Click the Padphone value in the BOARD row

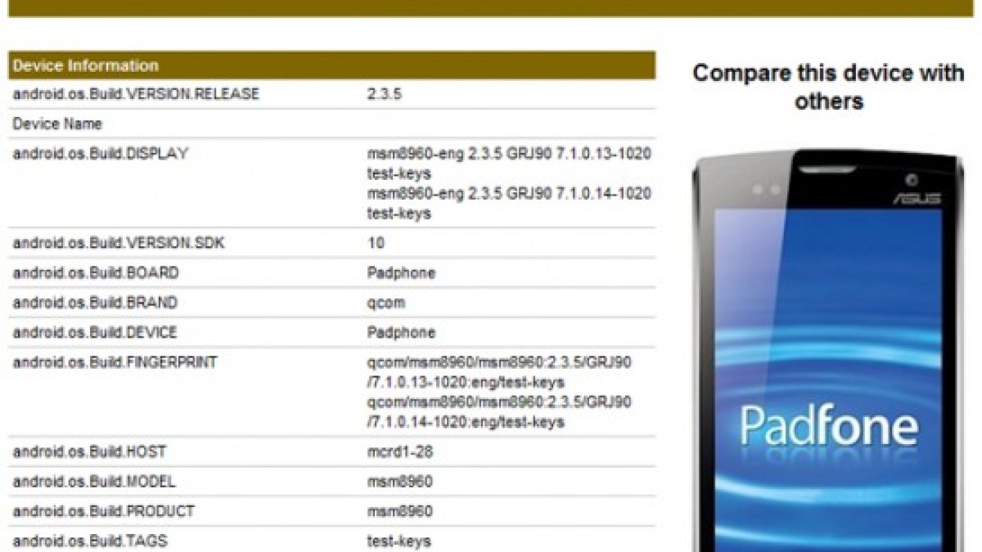click(401, 273)
